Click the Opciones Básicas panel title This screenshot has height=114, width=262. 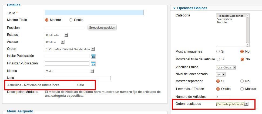click(x=192, y=8)
